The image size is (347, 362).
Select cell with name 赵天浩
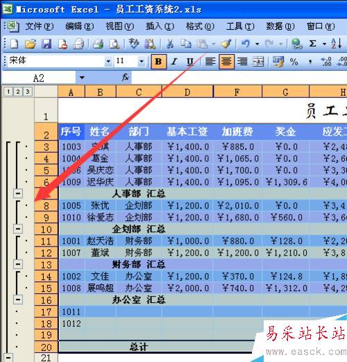coord(101,241)
